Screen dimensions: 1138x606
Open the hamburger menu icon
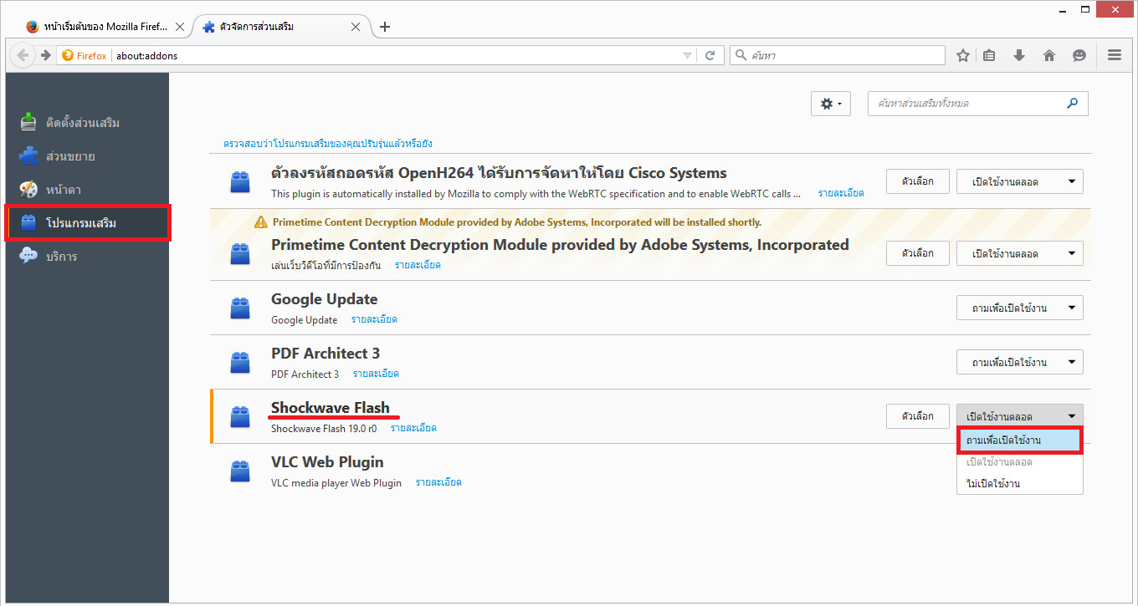tap(1114, 55)
